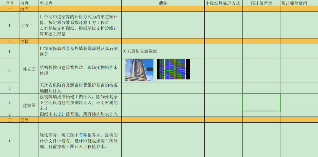Select the 预计偏差费用 header cell

coord(299,3)
